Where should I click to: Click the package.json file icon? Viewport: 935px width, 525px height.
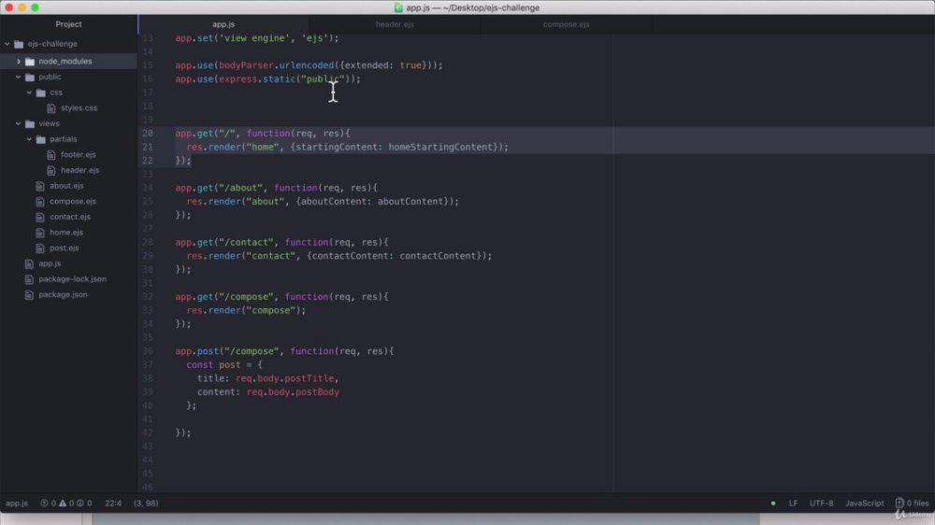(29, 294)
